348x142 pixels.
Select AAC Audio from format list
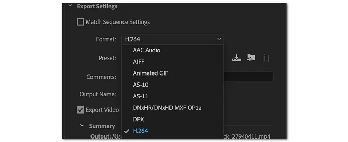point(147,50)
